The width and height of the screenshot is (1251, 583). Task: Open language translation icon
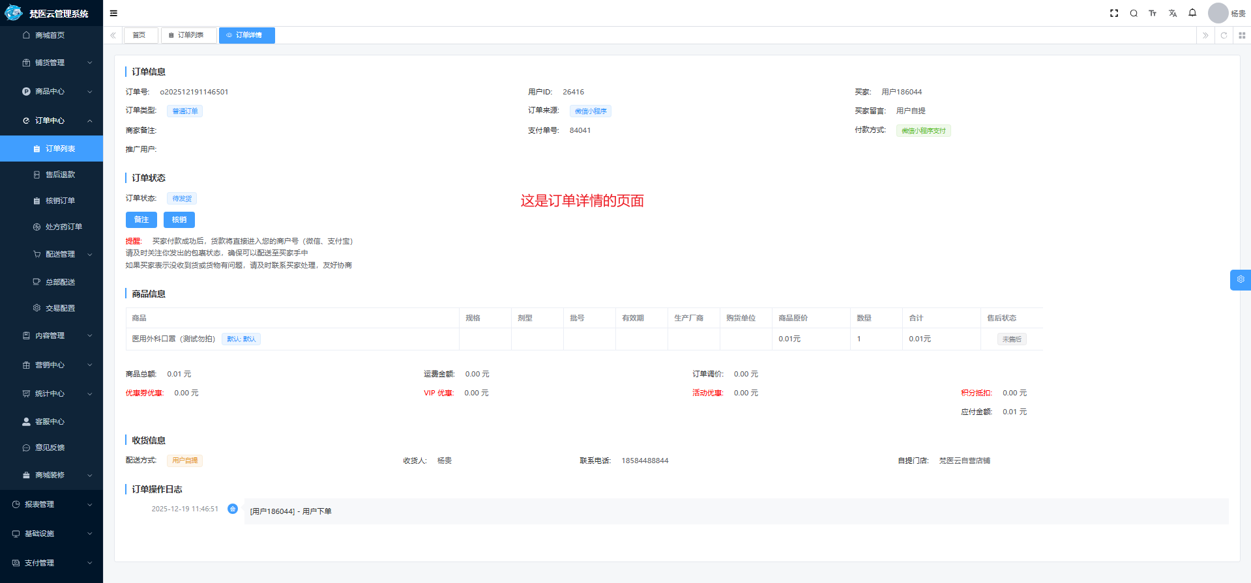click(1173, 13)
